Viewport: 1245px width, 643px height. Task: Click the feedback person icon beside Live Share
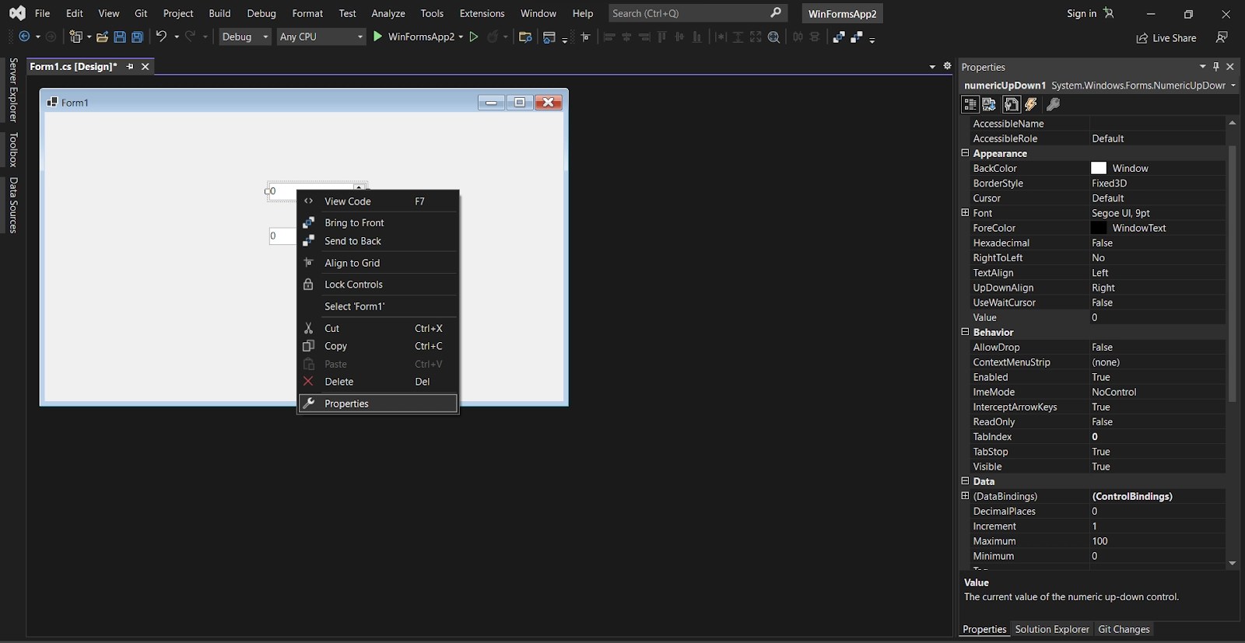click(1222, 37)
